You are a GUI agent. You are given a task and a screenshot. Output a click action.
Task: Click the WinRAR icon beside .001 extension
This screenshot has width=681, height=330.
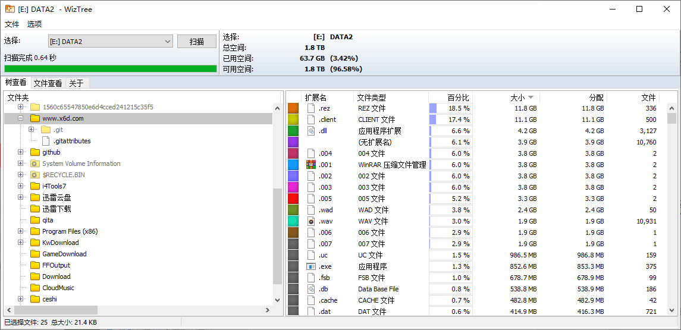pos(310,165)
